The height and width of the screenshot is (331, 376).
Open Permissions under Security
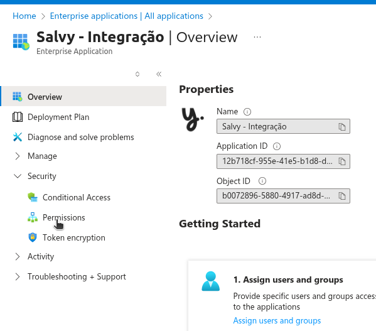pos(63,217)
